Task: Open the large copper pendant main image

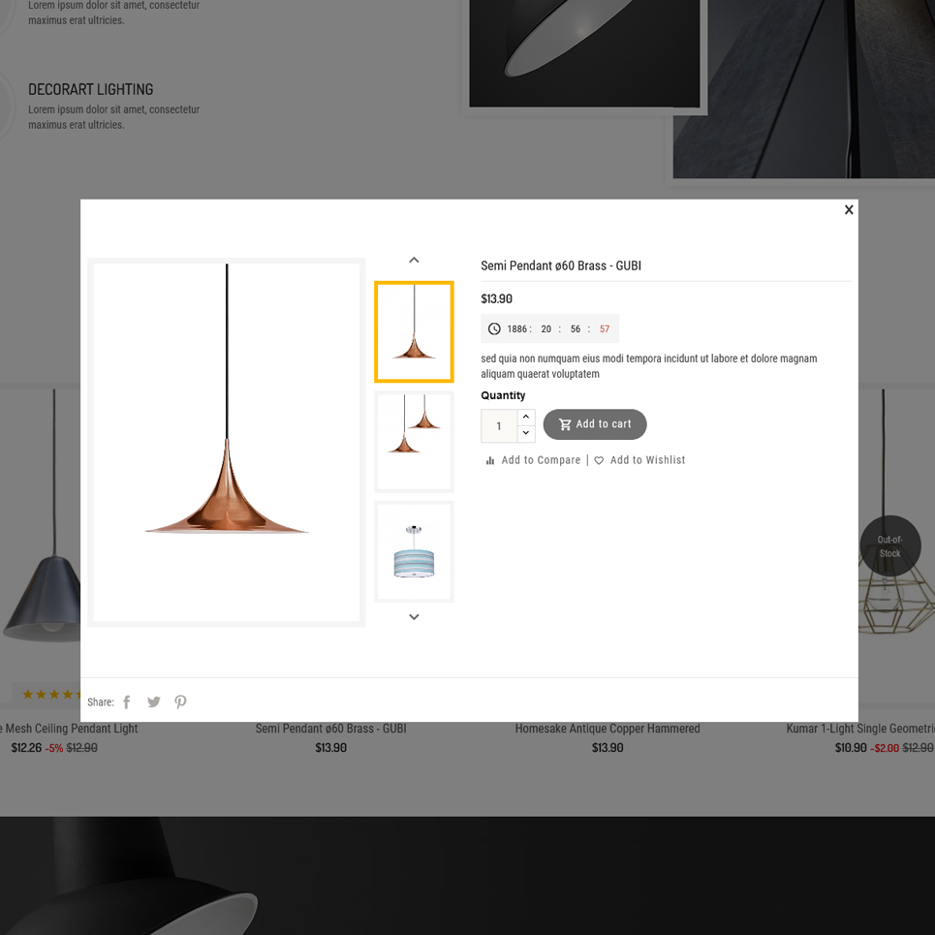Action: pyautogui.click(x=227, y=443)
